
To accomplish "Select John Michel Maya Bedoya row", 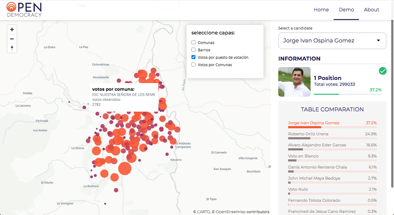I will coord(332,180).
